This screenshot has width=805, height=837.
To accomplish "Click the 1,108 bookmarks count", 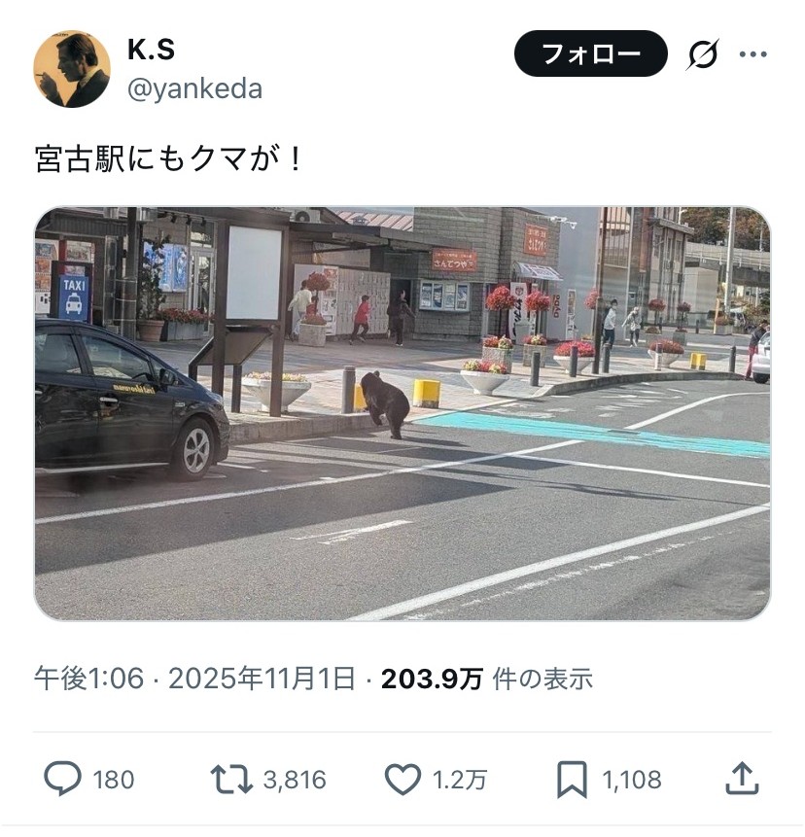I will (x=632, y=780).
